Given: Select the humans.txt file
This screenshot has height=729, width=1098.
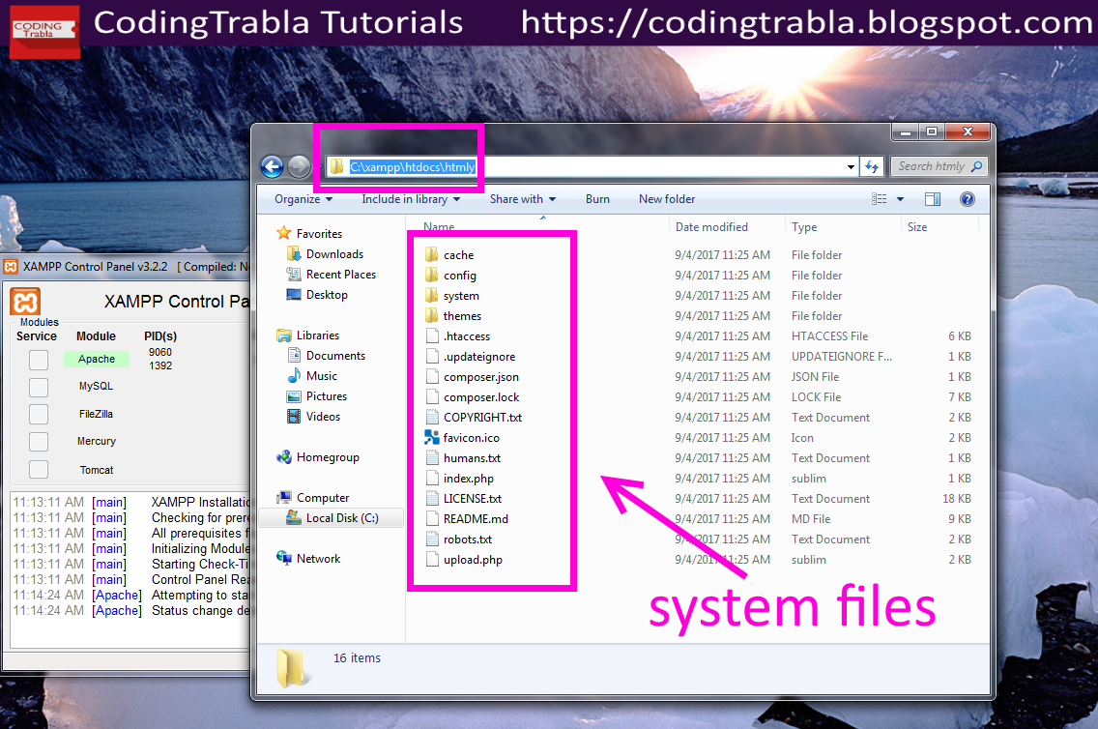Looking at the screenshot, I should pos(472,458).
